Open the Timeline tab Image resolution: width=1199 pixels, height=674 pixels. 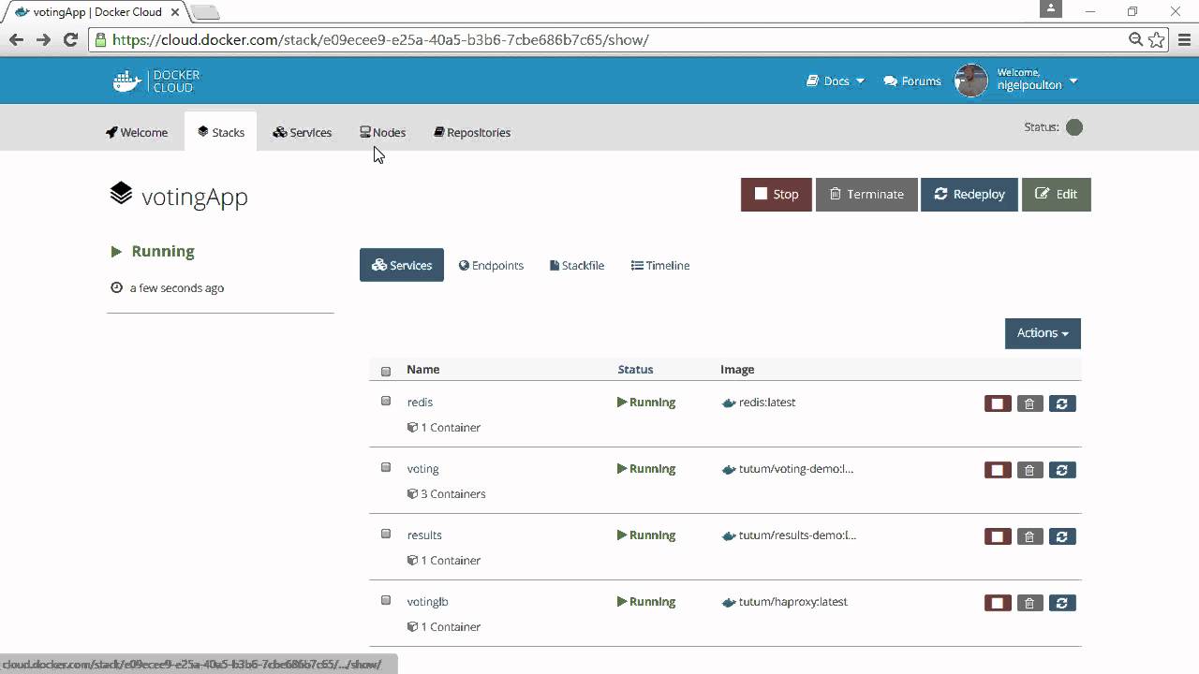(x=660, y=266)
